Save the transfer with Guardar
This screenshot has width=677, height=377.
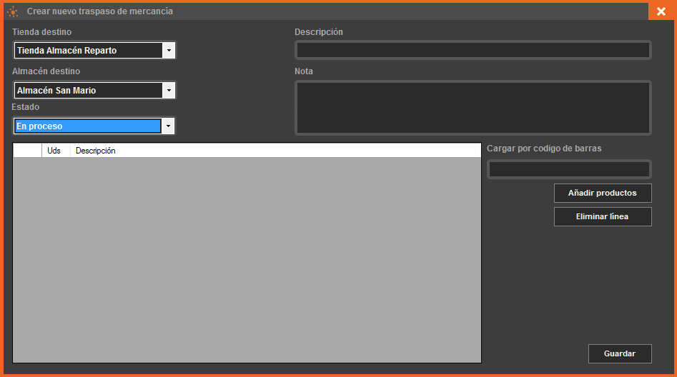coord(620,353)
